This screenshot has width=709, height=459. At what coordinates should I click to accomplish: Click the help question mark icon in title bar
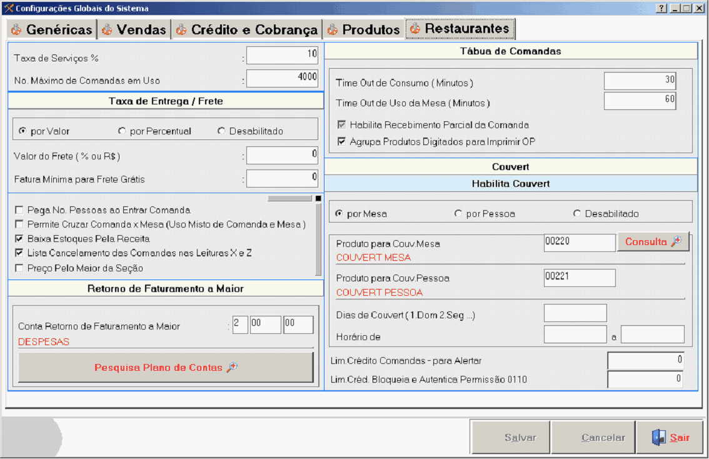(661, 9)
